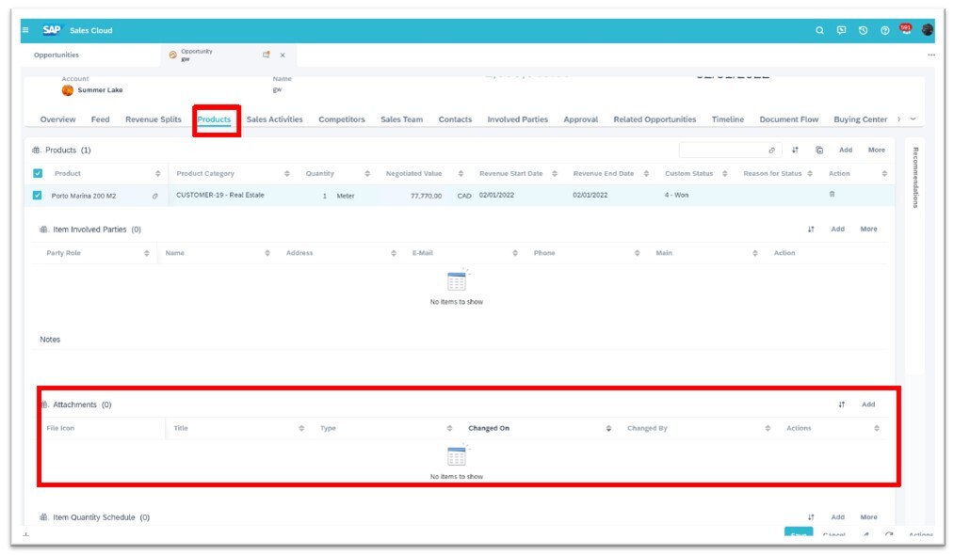The image size is (954, 555).
Task: Select the Sales Activities tab
Action: [x=274, y=119]
